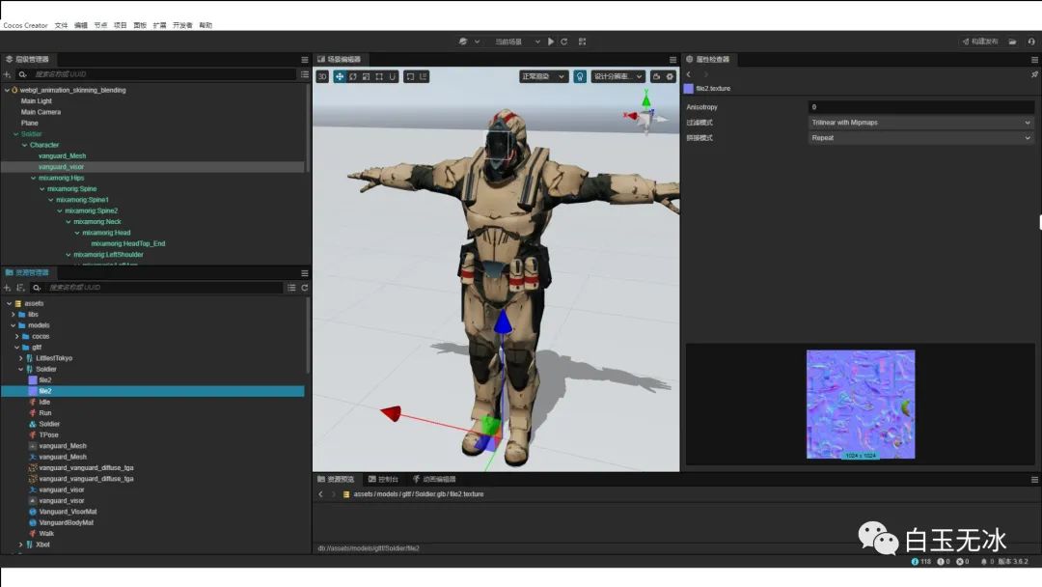Refresh the assets panel
The height and width of the screenshot is (587, 1042).
(x=305, y=288)
